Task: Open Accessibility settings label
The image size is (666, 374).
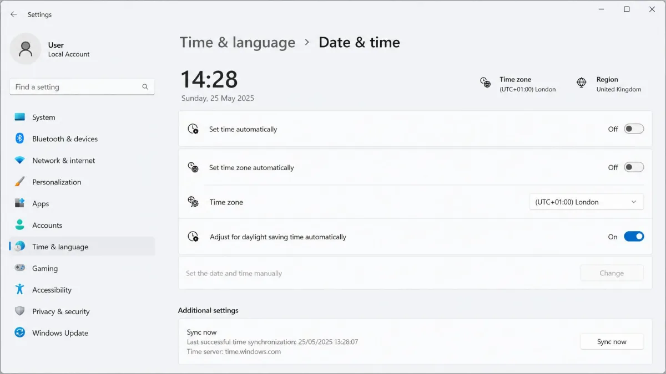Action: coord(52,290)
